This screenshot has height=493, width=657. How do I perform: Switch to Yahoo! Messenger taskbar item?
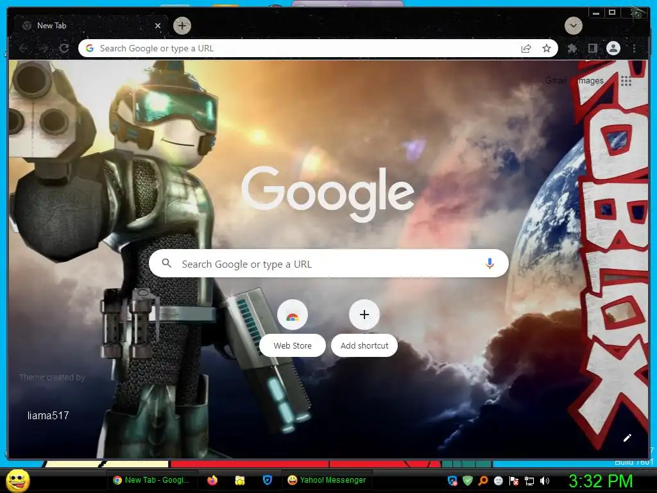(x=327, y=480)
